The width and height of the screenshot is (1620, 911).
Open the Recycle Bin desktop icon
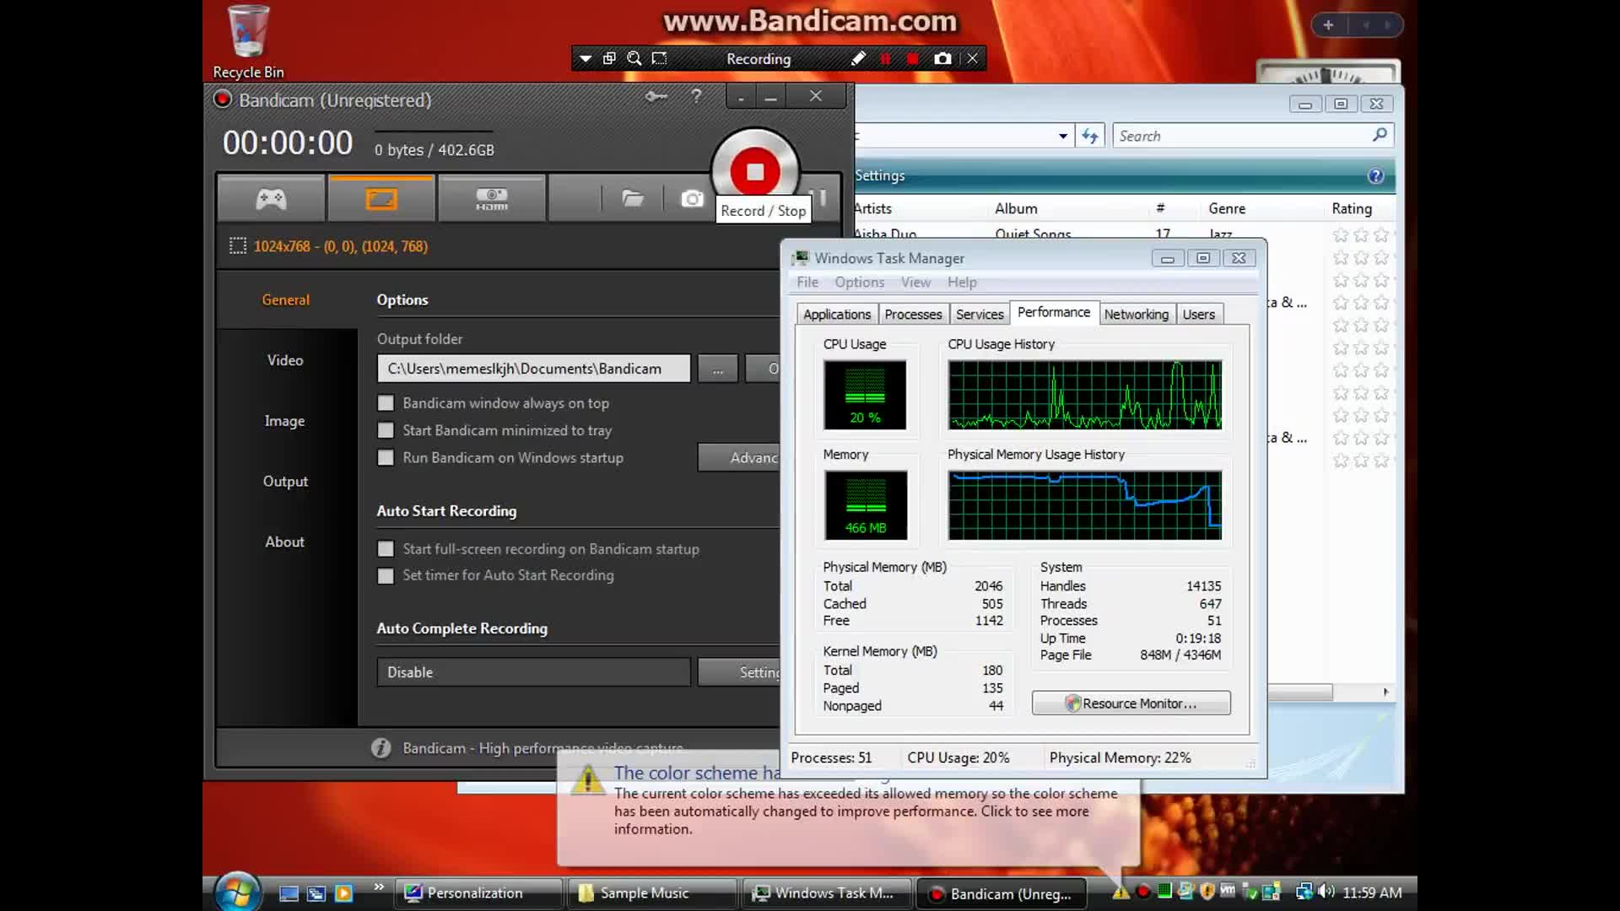point(248,42)
